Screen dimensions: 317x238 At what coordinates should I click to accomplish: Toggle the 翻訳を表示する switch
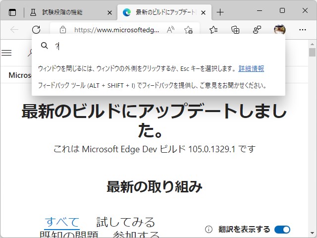click(x=282, y=230)
